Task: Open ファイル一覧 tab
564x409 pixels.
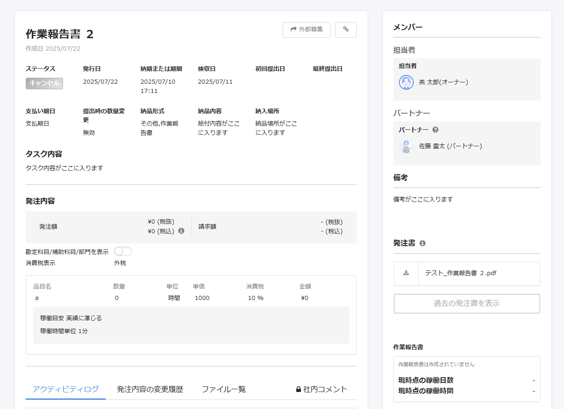Action: pos(224,389)
